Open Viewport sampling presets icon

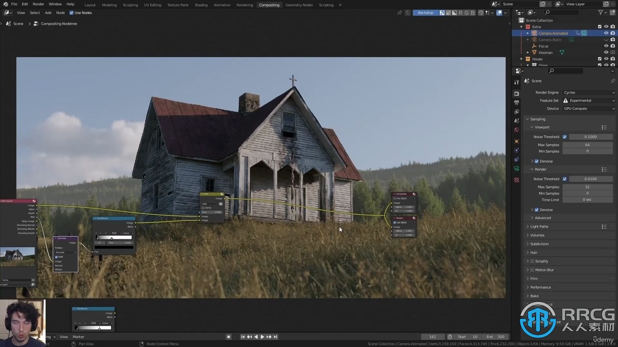604,127
